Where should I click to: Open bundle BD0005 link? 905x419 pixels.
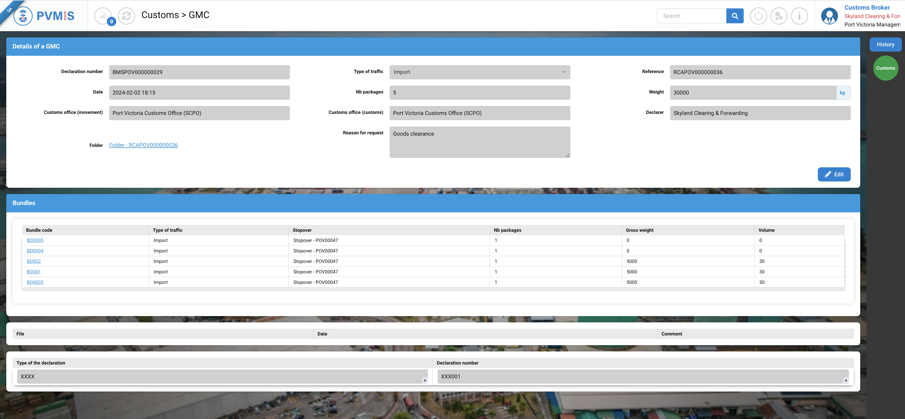(x=35, y=240)
